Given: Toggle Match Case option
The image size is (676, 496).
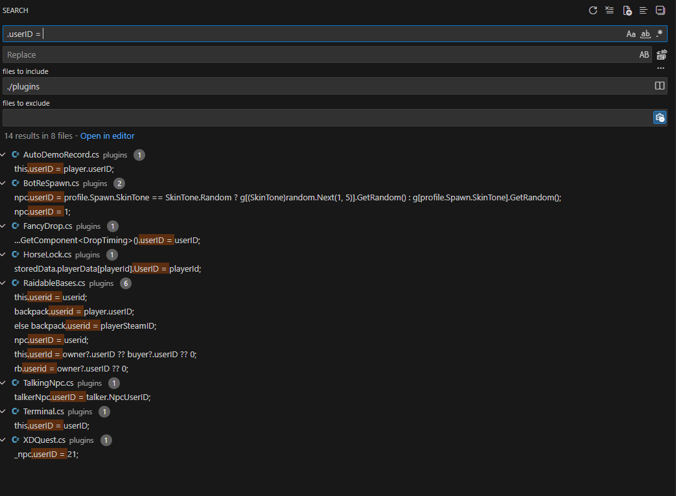Looking at the screenshot, I should coord(631,34).
